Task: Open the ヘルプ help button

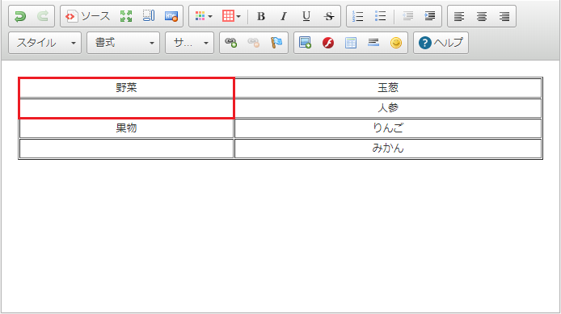Action: (441, 43)
